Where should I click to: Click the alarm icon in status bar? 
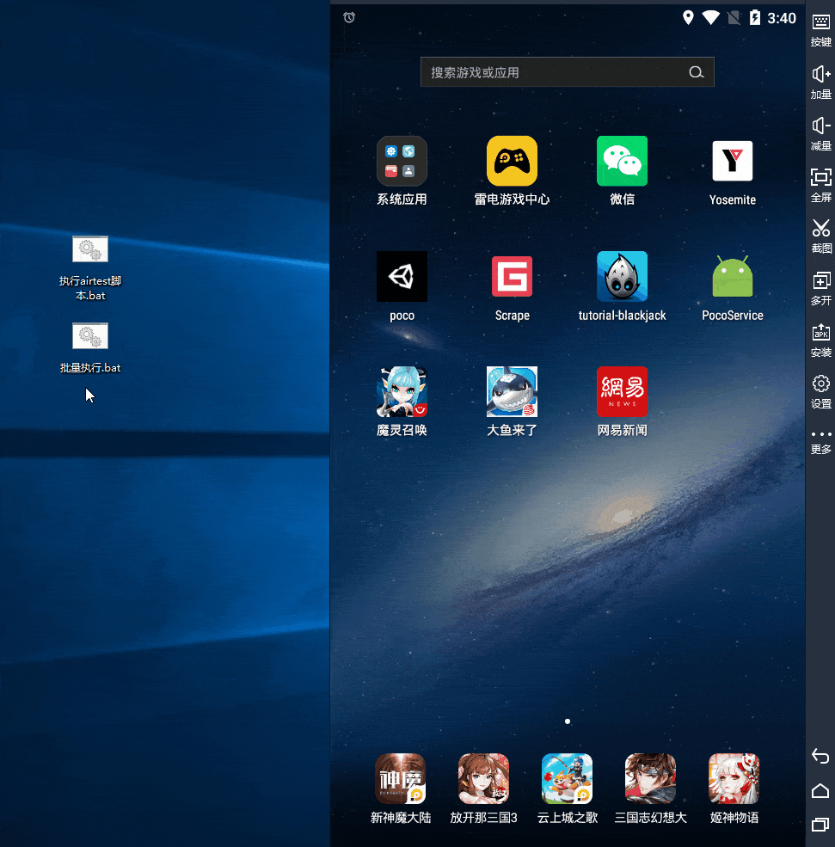pos(349,17)
